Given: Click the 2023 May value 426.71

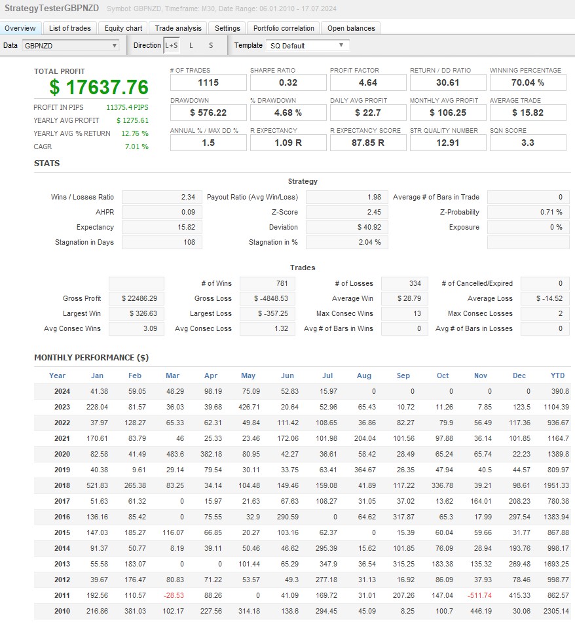Looking at the screenshot, I should [x=249, y=408].
